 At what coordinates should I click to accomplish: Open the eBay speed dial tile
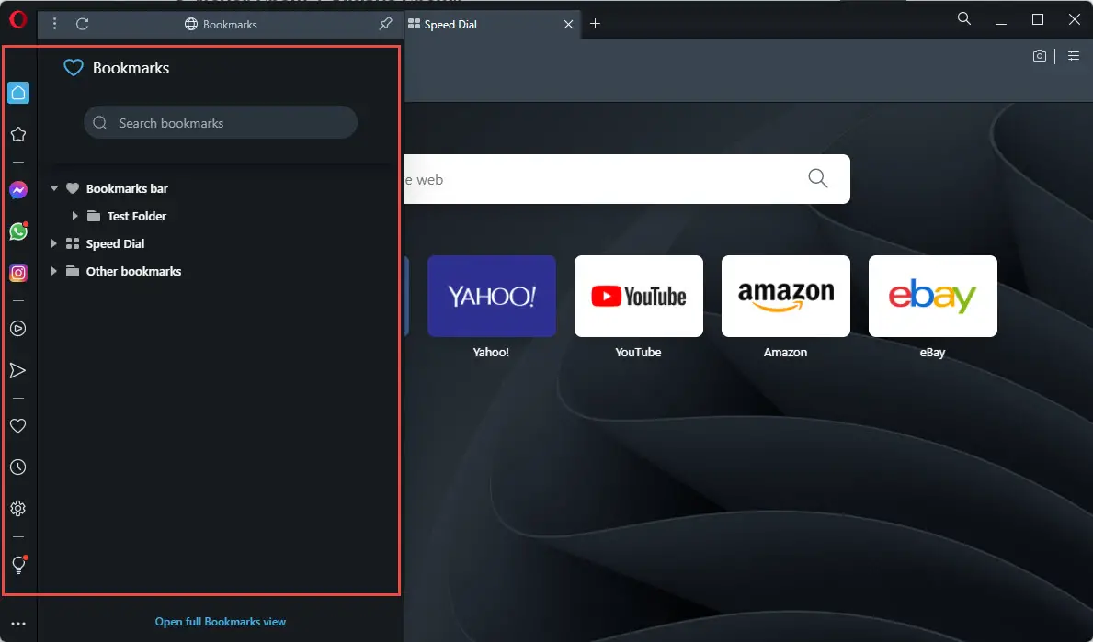coord(933,296)
